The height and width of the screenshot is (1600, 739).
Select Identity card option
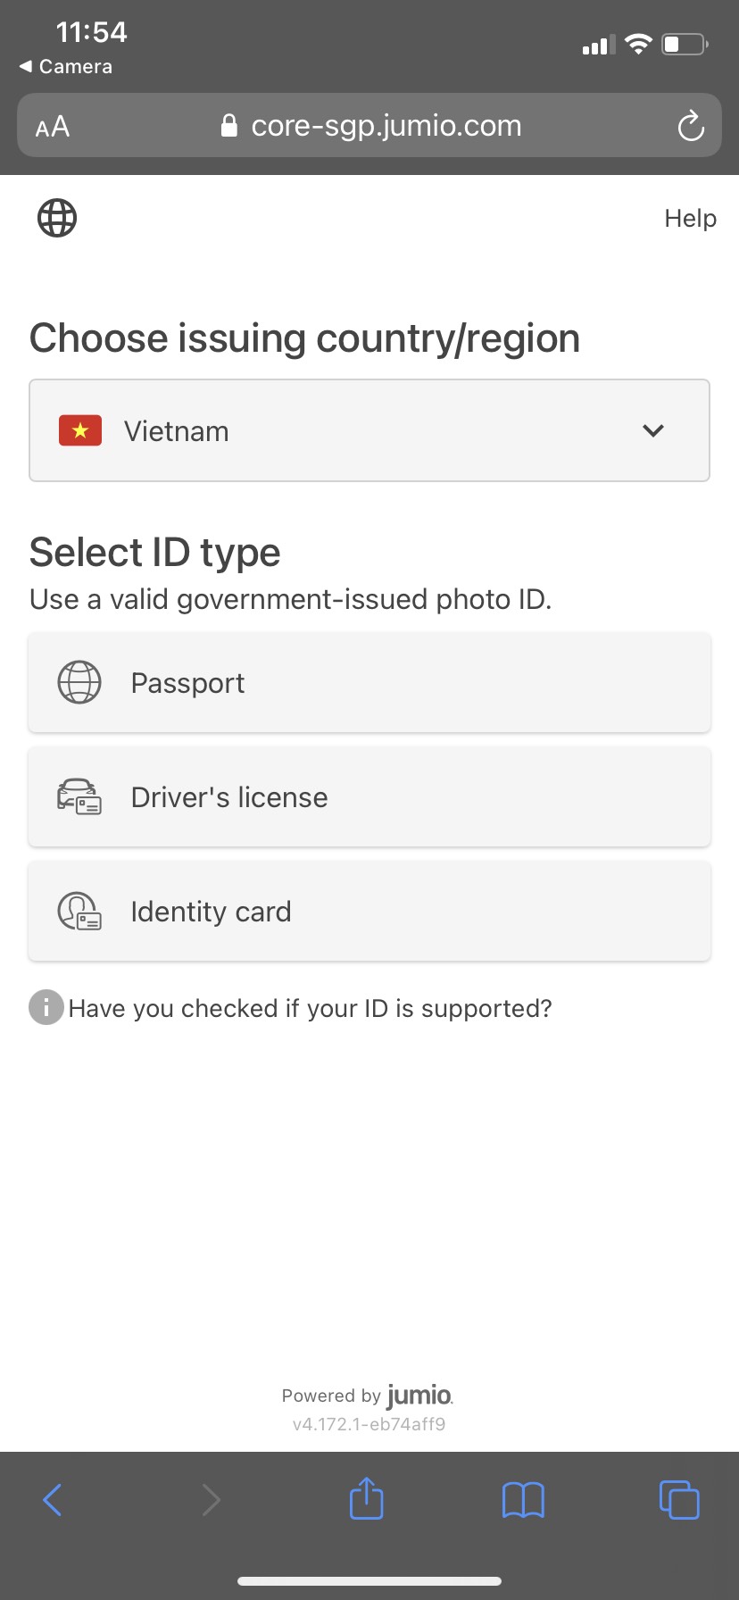[369, 912]
